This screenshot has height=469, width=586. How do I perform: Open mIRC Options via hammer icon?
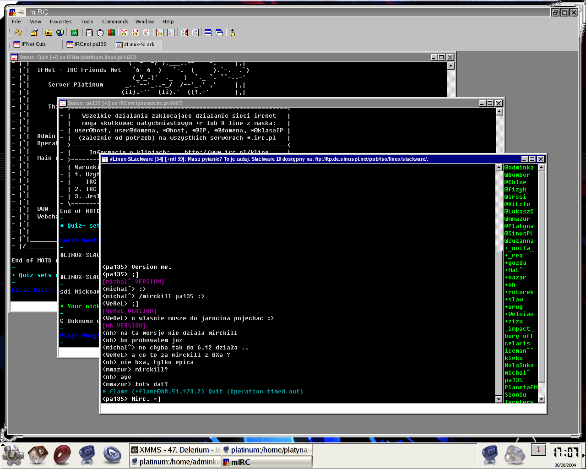point(34,33)
